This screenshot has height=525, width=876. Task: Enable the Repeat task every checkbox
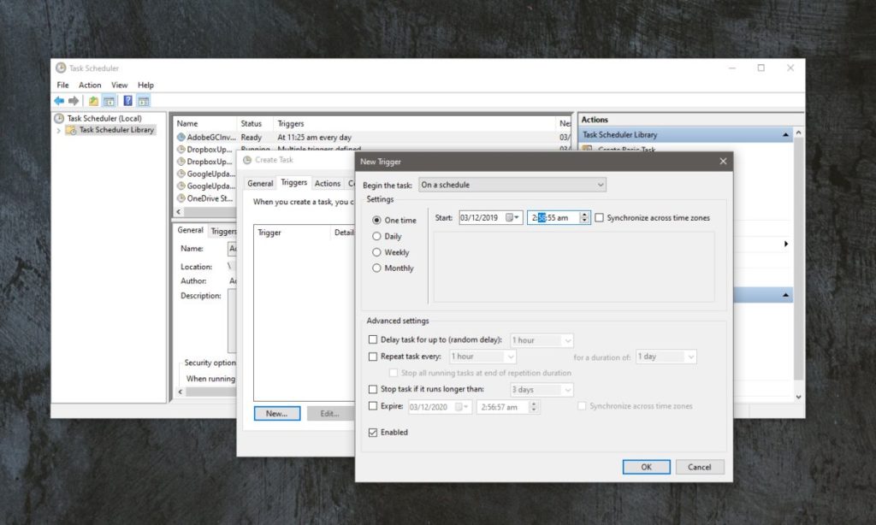pos(372,357)
